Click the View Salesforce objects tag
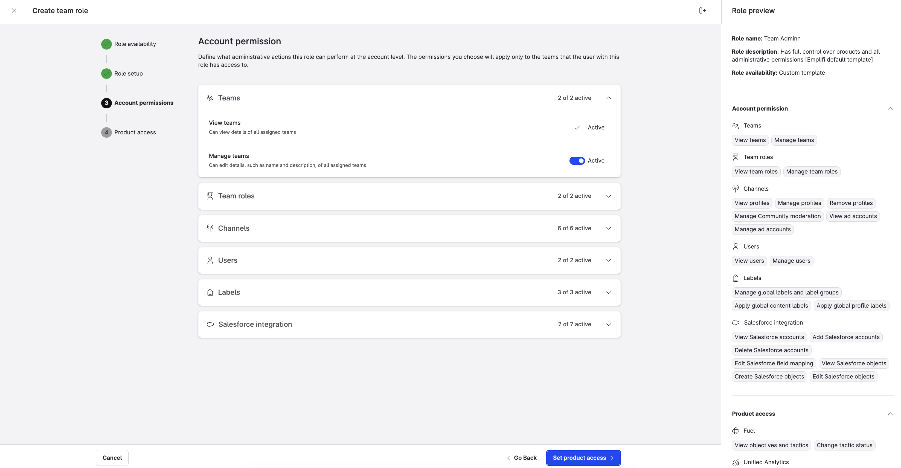The width and height of the screenshot is (901, 468). pos(854,364)
